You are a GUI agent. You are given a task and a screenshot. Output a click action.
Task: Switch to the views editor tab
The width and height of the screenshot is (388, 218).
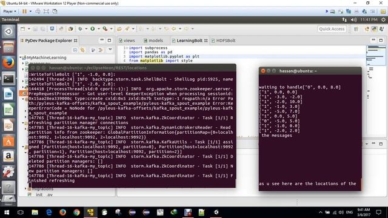click(127, 41)
